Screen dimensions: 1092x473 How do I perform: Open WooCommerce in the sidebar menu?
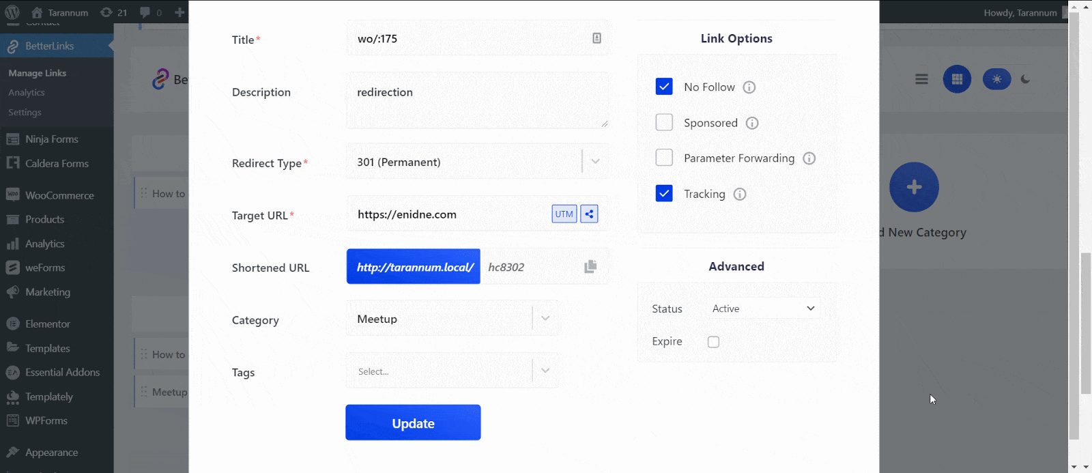pyautogui.click(x=59, y=195)
